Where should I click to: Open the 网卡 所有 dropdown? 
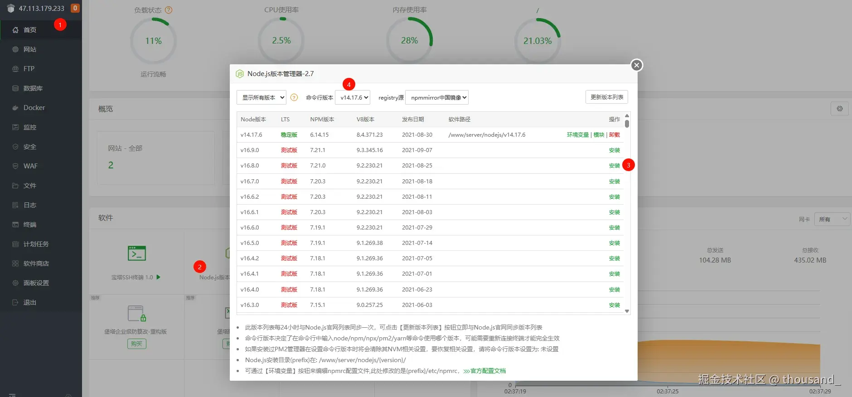[x=832, y=219]
